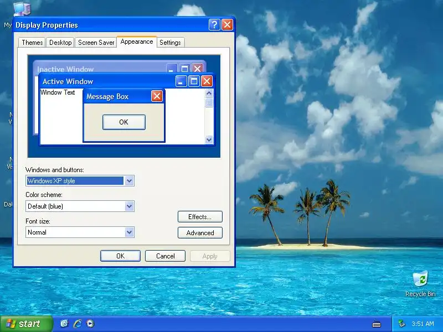Launch Internet Explorer from Quick Launch

78,324
